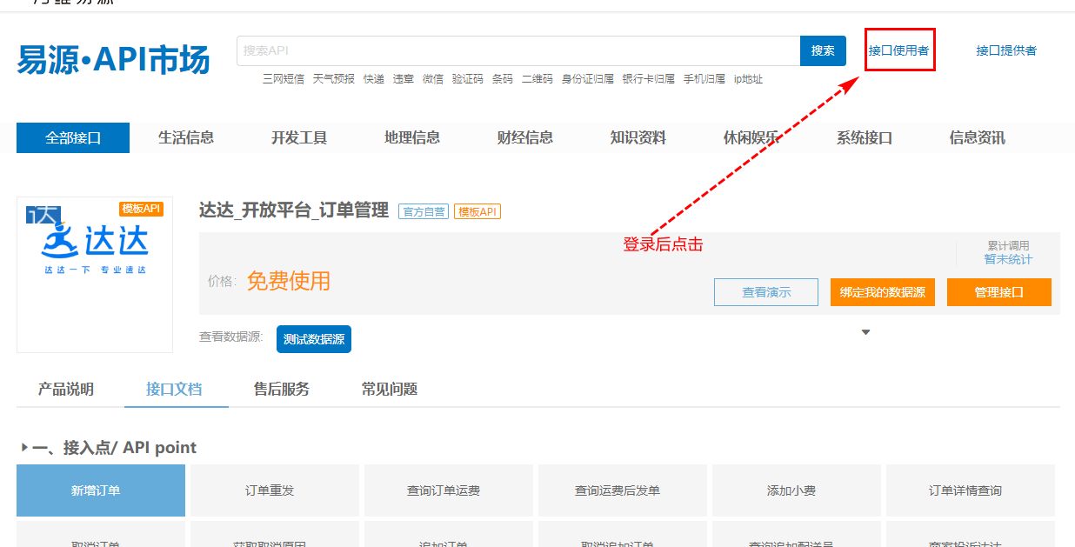Select the 开发工具 navigation item
Viewport: 1075px width, 547px height.
click(x=299, y=137)
